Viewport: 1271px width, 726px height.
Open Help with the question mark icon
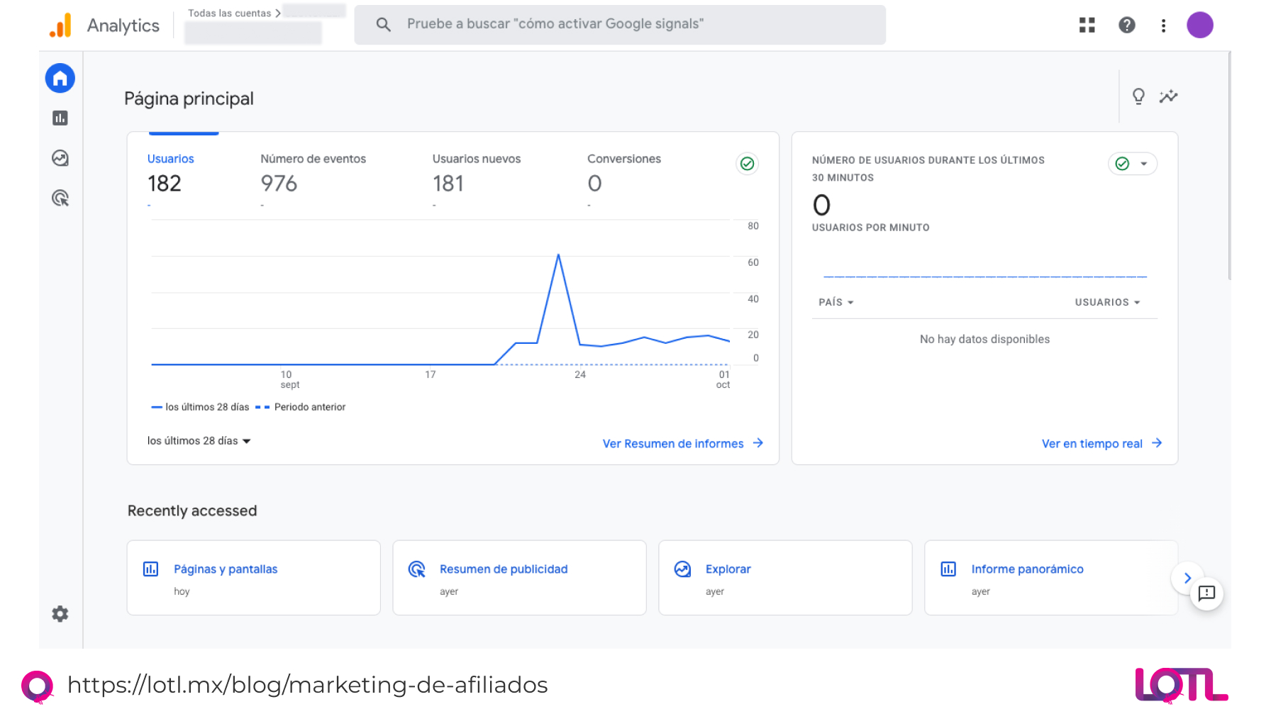tap(1126, 25)
